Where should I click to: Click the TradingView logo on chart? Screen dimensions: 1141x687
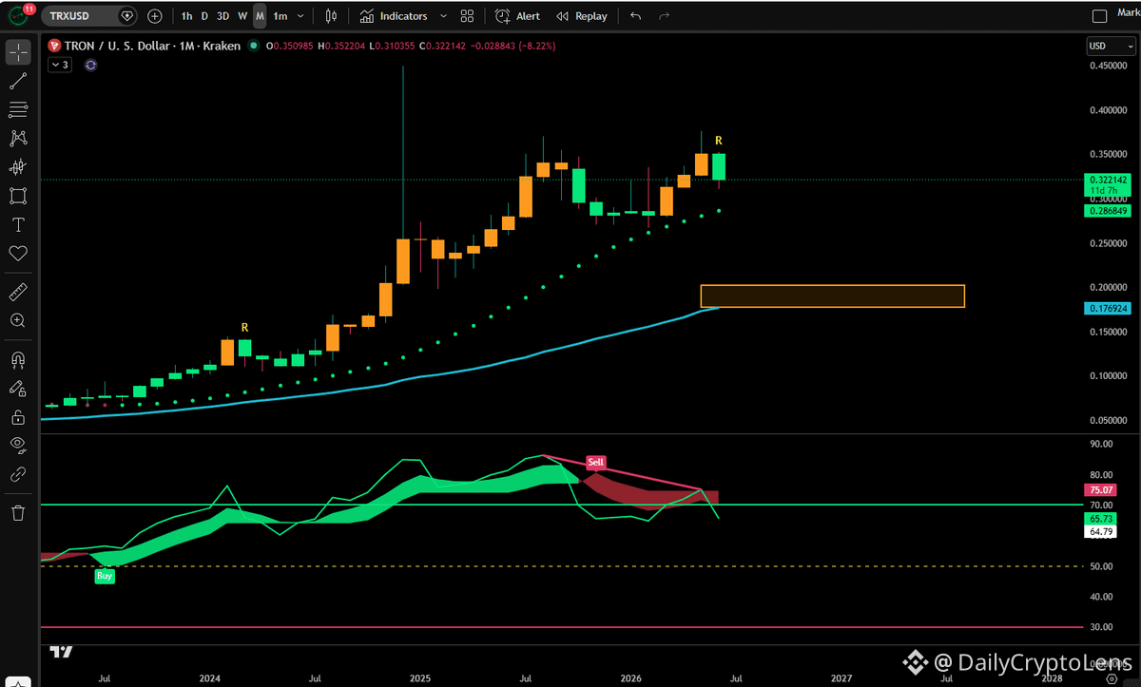62,652
